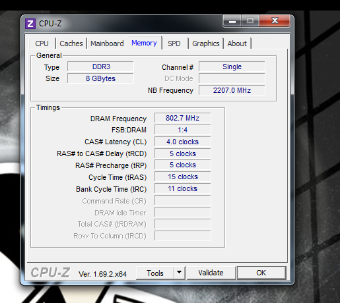Click the empty Command Rate field

182,201
